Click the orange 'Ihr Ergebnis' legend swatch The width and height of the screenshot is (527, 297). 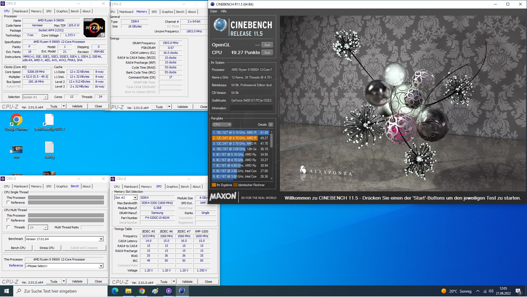(x=214, y=185)
